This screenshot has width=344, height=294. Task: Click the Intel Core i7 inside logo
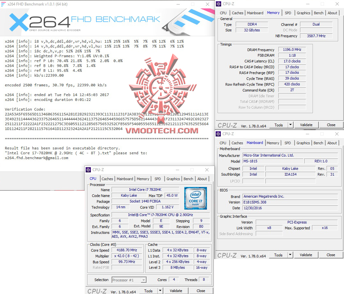[x=196, y=198]
